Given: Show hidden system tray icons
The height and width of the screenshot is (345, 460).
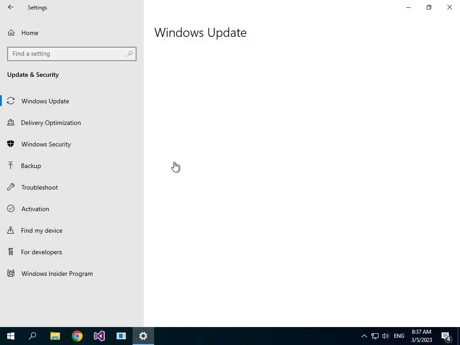Looking at the screenshot, I should (x=364, y=336).
